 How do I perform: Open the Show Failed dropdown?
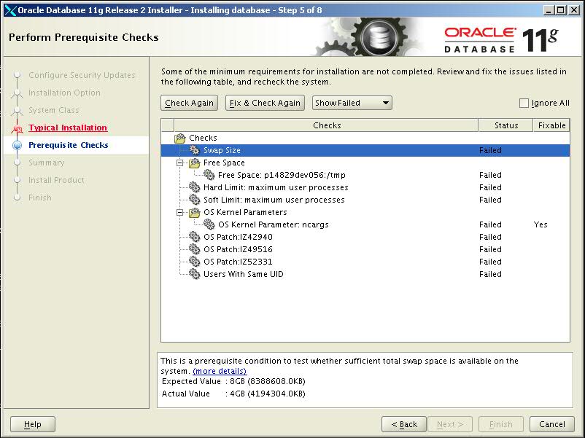[x=352, y=103]
